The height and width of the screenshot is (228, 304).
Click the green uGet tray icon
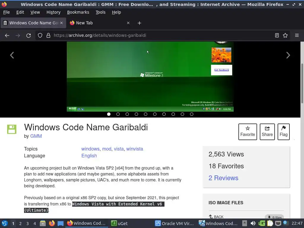[262, 223]
